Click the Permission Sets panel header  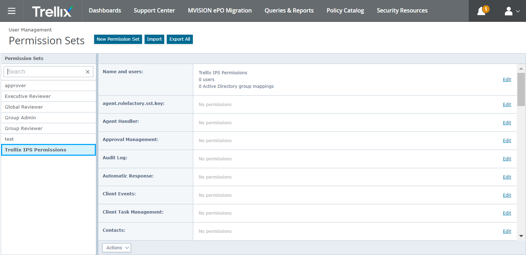(x=48, y=59)
